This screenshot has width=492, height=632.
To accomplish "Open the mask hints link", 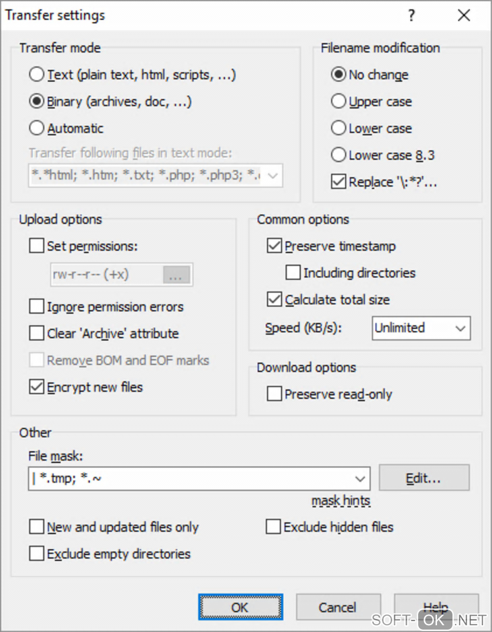I will (x=341, y=501).
